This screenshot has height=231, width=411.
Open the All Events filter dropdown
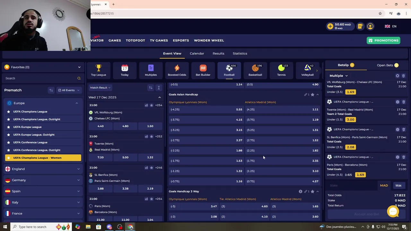69,90
